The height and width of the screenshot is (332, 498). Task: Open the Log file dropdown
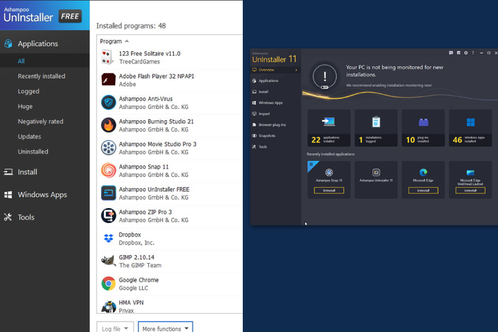click(115, 328)
